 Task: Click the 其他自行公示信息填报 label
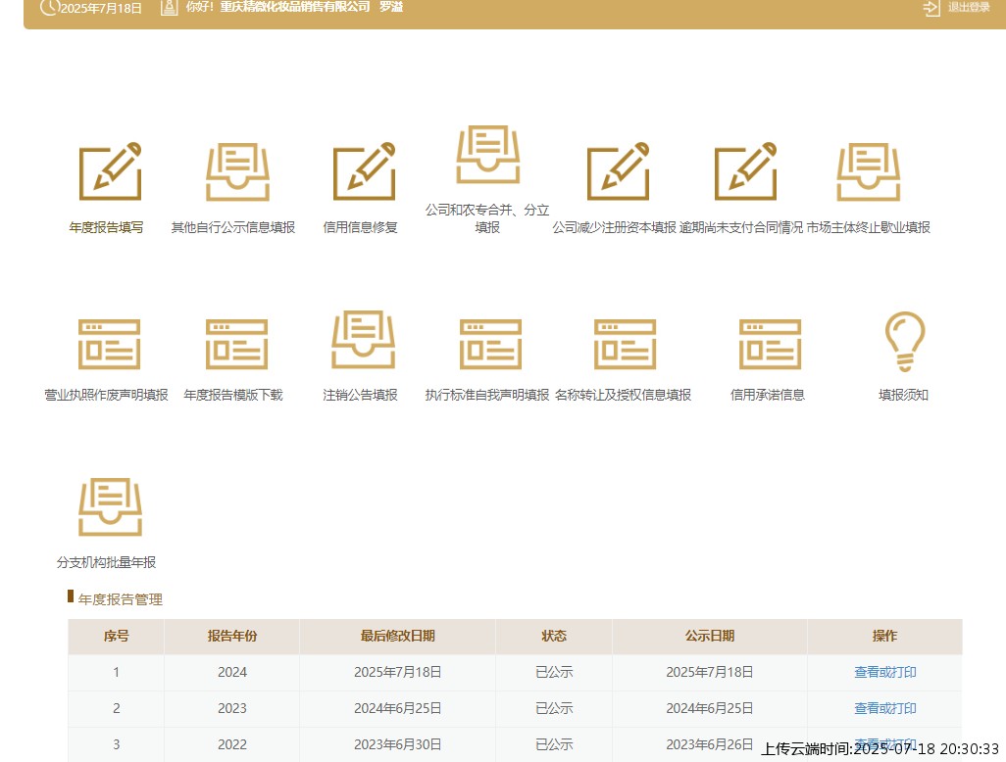[x=233, y=227]
